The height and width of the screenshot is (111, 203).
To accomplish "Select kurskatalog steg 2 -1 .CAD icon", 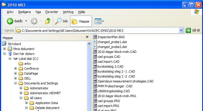I will tap(95, 71).
